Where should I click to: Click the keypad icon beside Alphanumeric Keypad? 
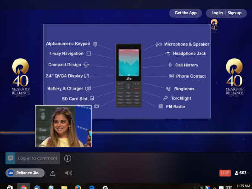[95, 44]
